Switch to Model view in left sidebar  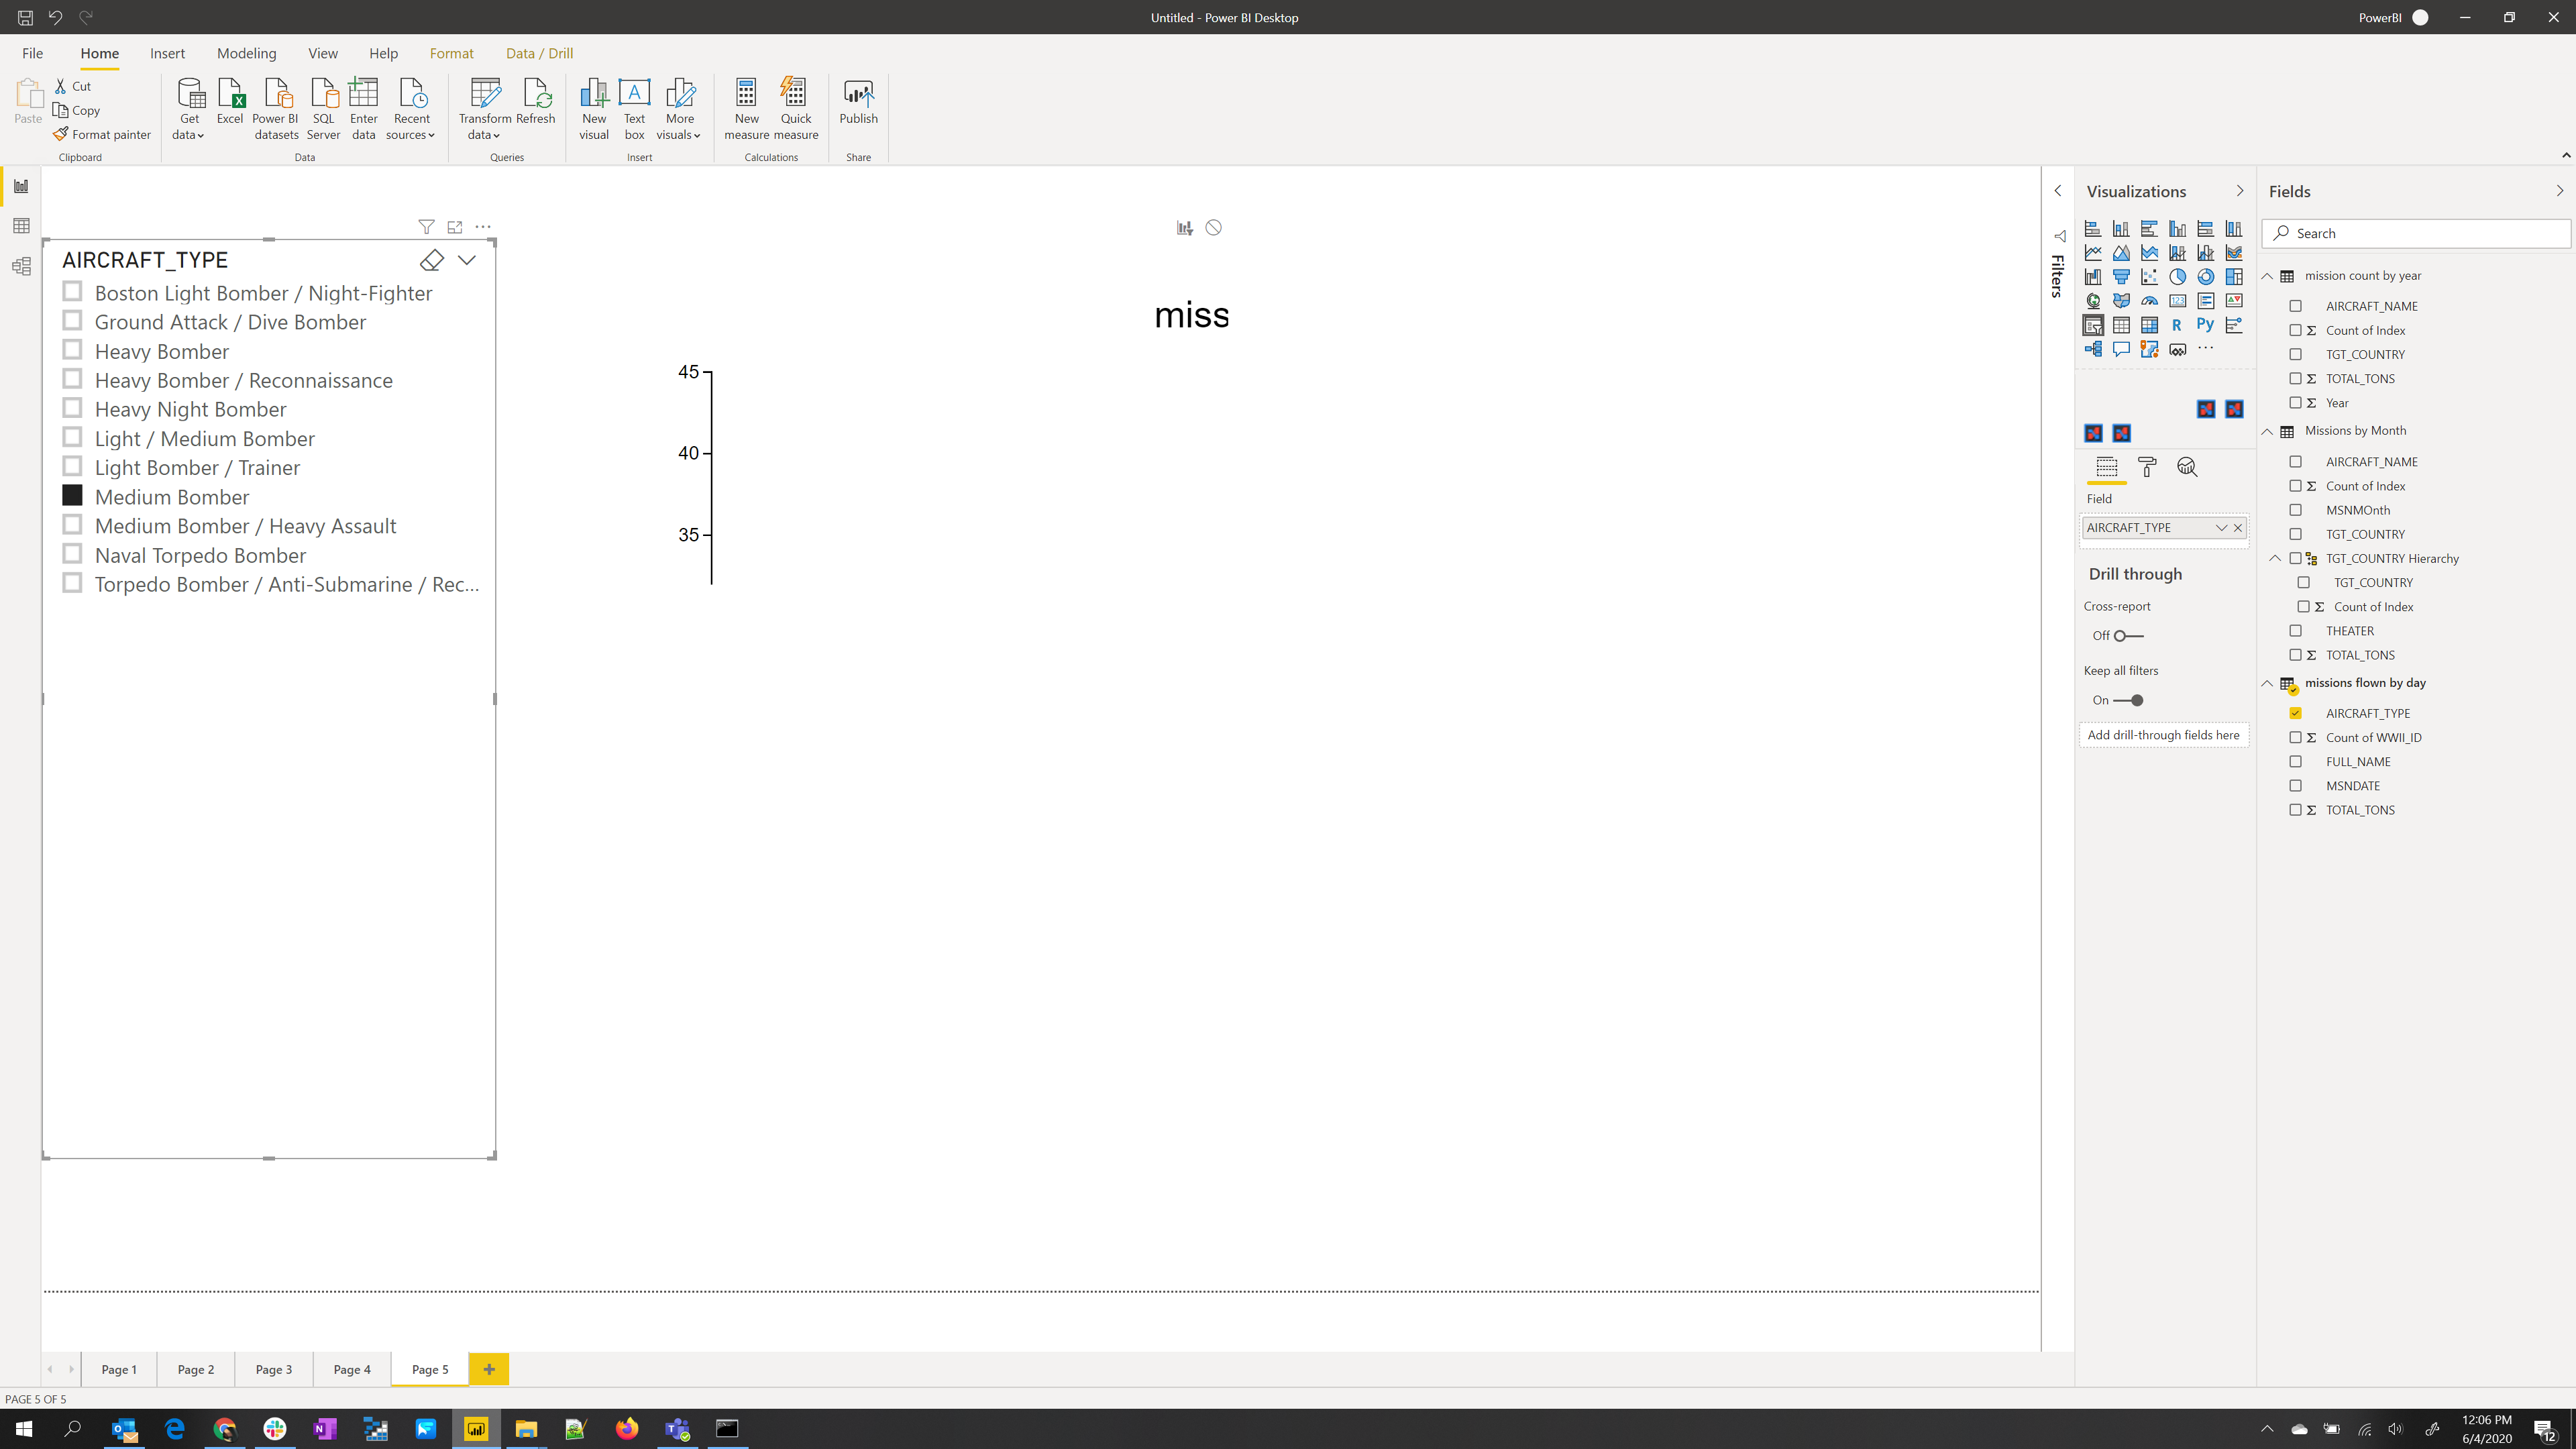(x=21, y=266)
